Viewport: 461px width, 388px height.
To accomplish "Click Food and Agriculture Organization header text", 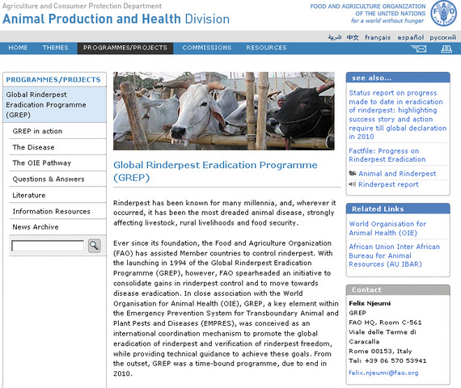I will [x=368, y=10].
